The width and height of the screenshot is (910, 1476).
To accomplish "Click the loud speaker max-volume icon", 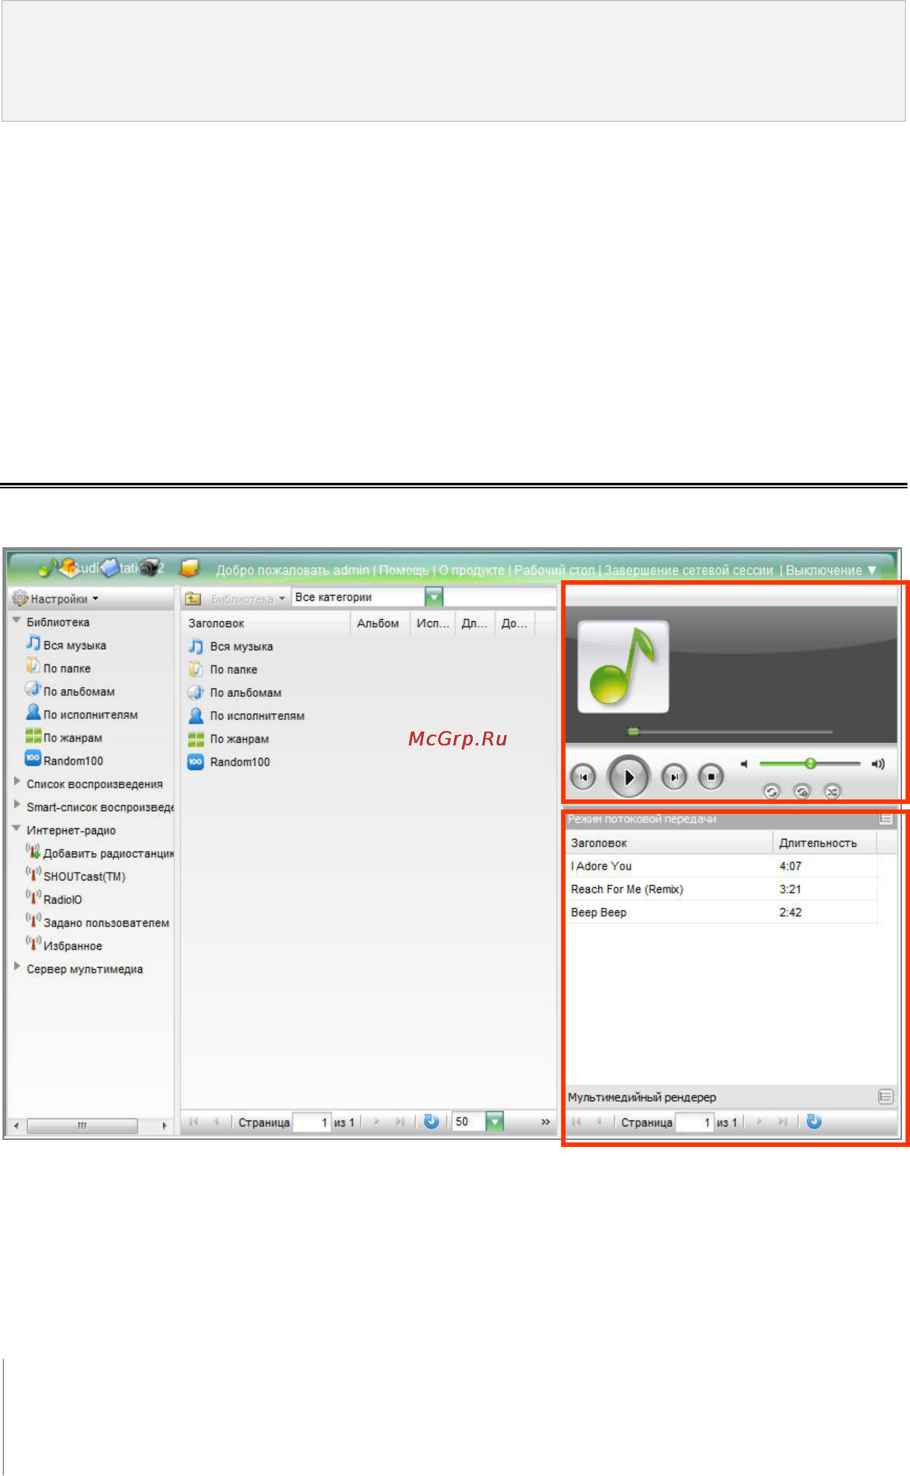I will click(x=878, y=764).
